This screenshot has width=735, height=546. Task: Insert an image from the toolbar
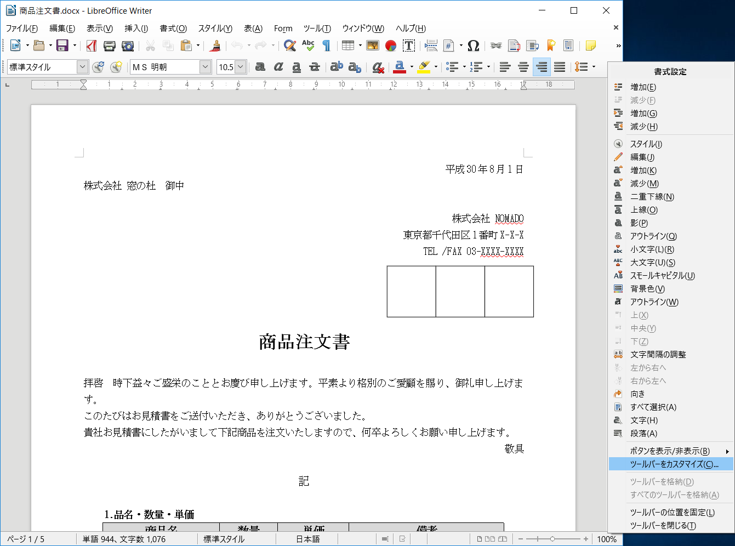click(x=373, y=46)
